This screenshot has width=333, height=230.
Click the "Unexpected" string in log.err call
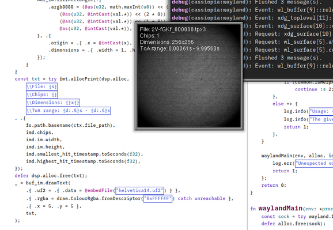pos(314,163)
